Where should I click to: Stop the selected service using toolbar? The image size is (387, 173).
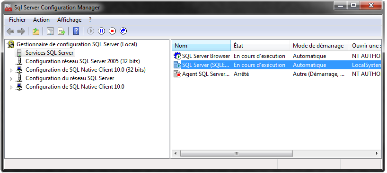(x=112, y=31)
